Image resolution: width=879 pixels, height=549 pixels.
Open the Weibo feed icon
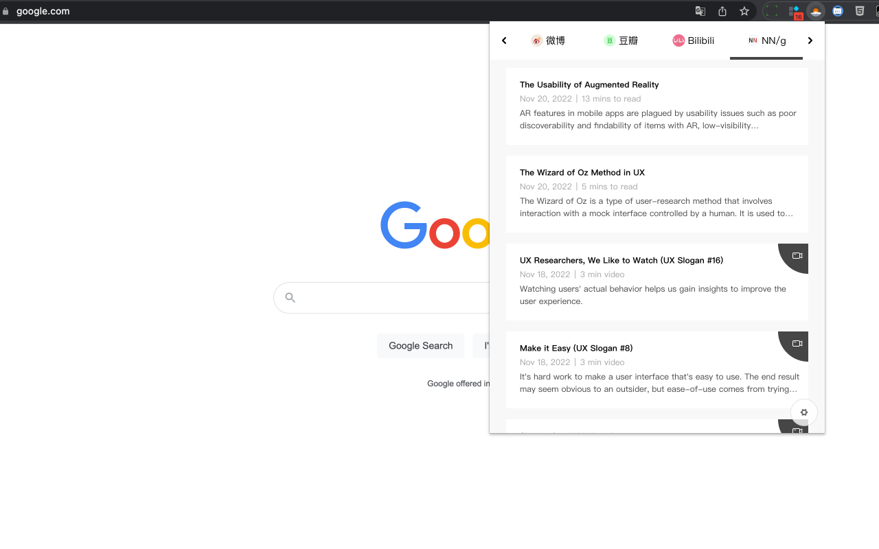(x=548, y=40)
